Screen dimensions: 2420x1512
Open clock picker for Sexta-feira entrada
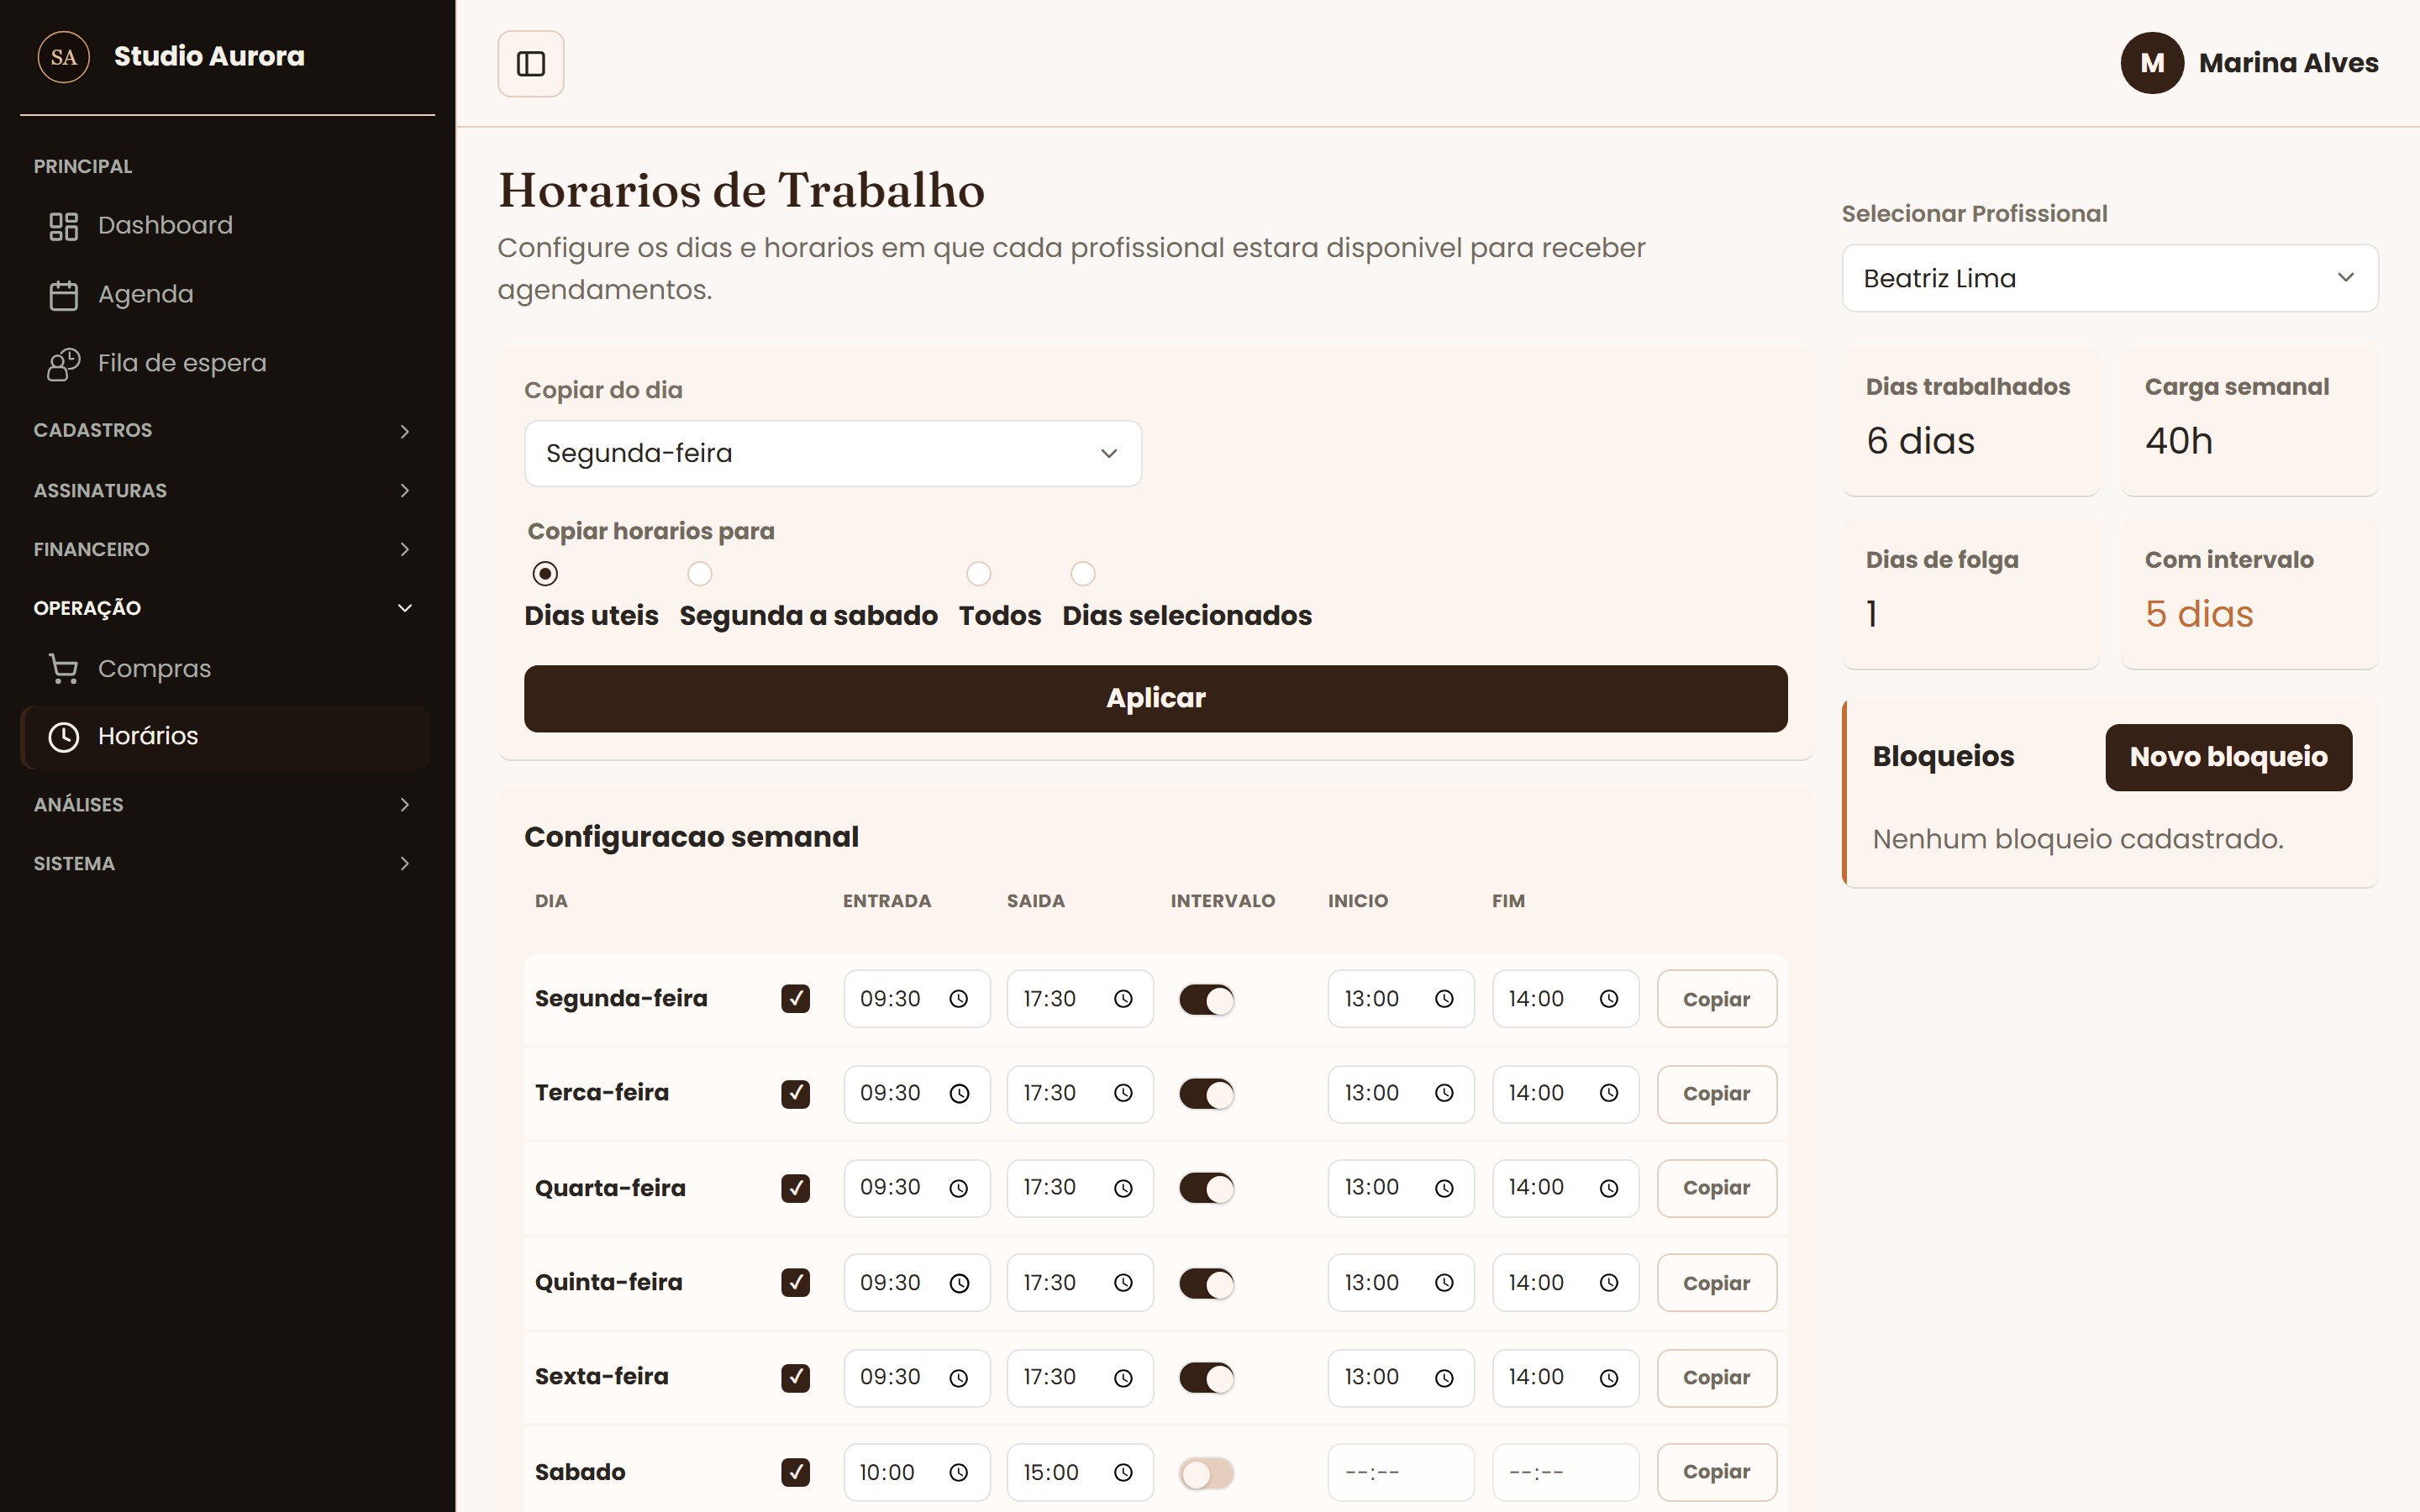click(958, 1378)
